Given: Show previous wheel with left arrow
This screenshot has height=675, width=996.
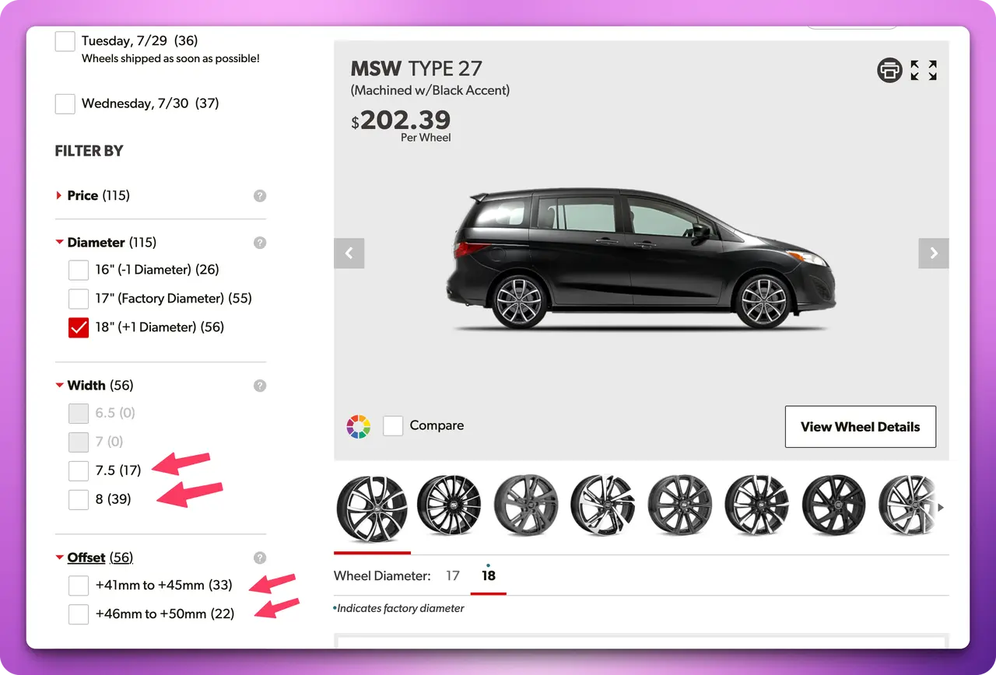Looking at the screenshot, I should click(349, 253).
